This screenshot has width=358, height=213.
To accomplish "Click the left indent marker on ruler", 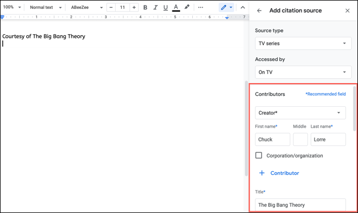I will pos(2,17).
